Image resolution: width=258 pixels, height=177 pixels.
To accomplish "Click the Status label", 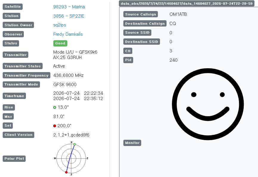I will (11, 43).
